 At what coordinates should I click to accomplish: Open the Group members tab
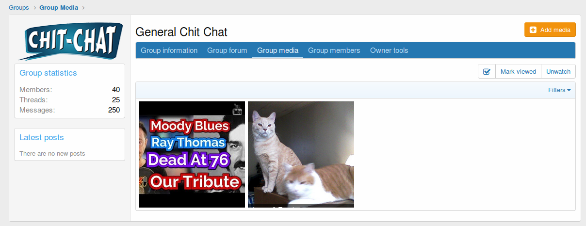coord(334,50)
